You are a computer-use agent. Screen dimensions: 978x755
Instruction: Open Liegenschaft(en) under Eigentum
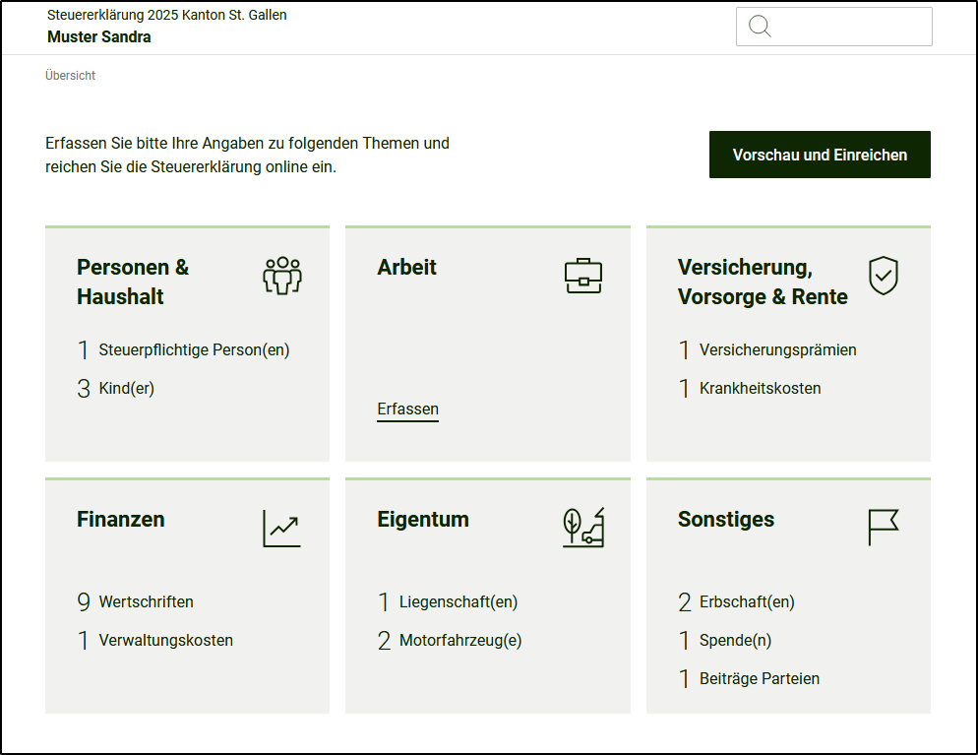458,601
